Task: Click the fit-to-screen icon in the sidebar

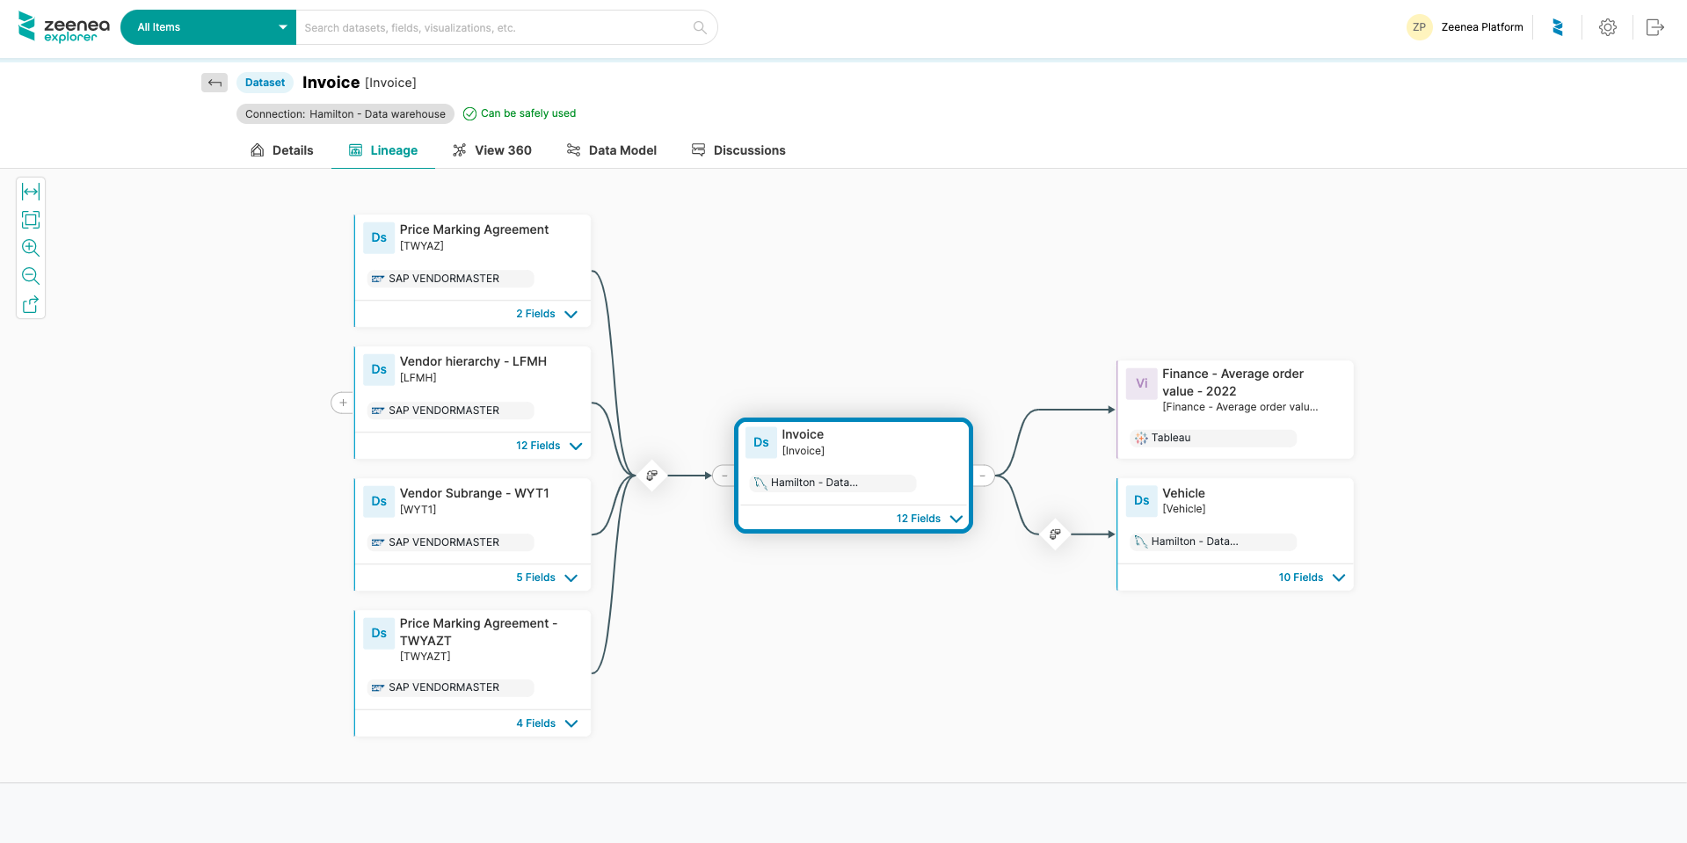Action: (30, 220)
